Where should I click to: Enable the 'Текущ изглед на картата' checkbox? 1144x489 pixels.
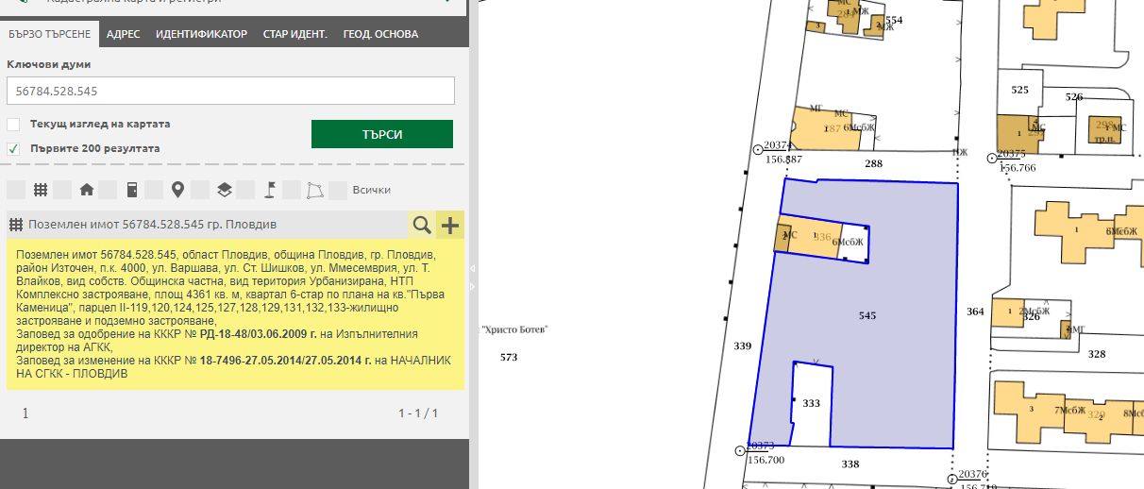point(13,124)
